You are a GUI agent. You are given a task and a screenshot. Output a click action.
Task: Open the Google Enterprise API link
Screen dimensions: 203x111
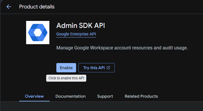tap(76, 34)
